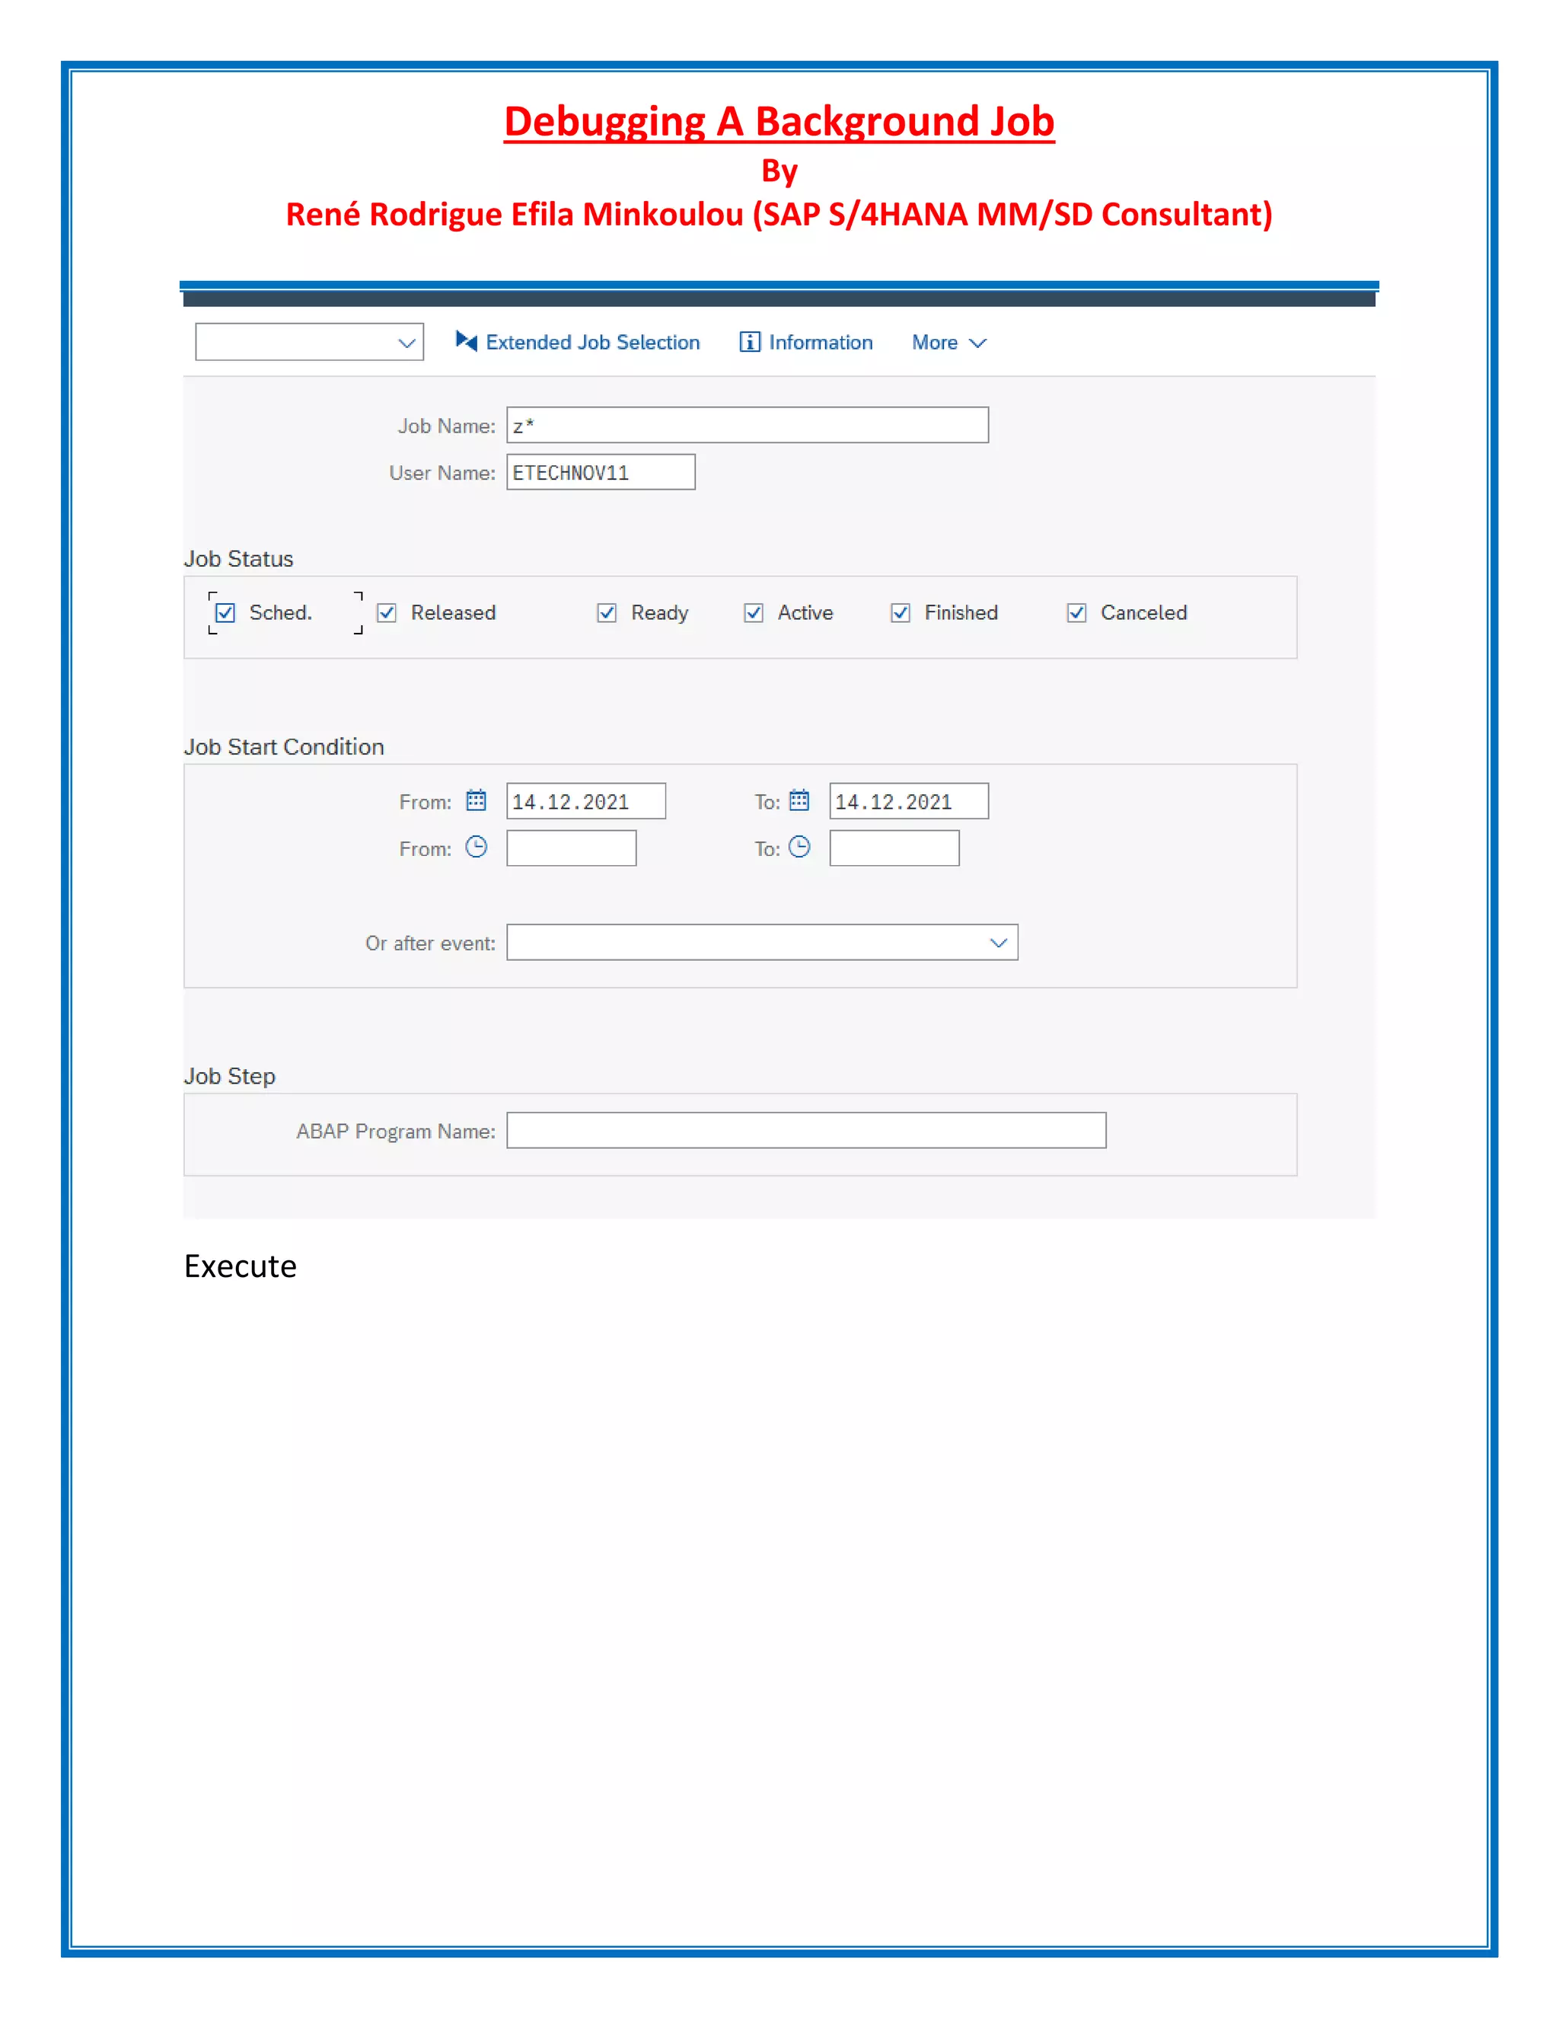
Task: Uncheck the Released job status checkbox
Action: tap(387, 612)
